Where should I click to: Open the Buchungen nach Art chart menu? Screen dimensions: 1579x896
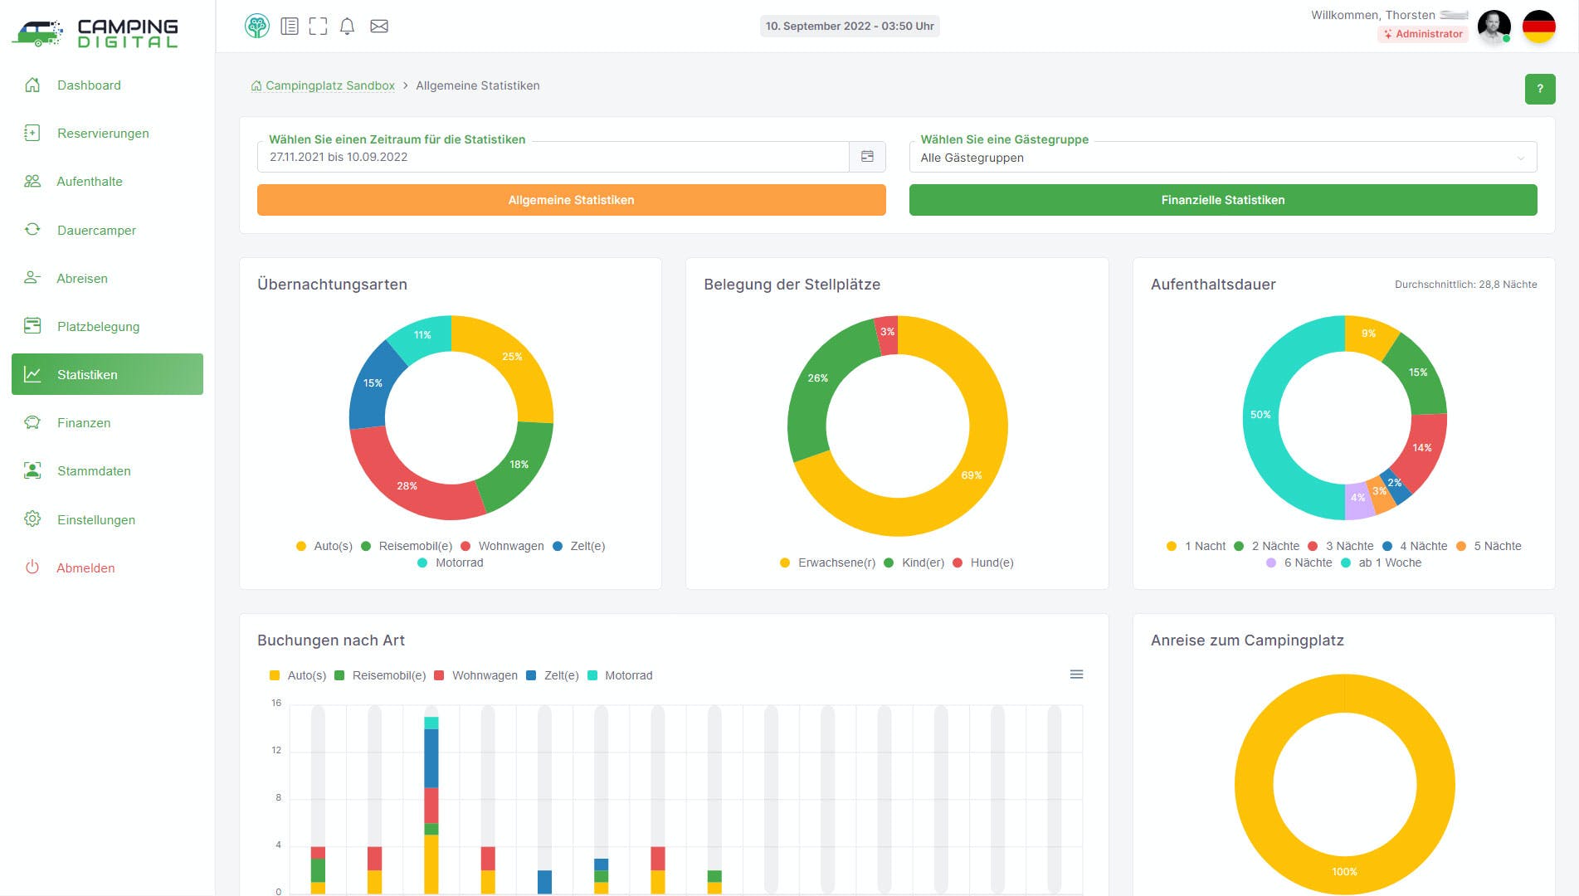pyautogui.click(x=1076, y=674)
